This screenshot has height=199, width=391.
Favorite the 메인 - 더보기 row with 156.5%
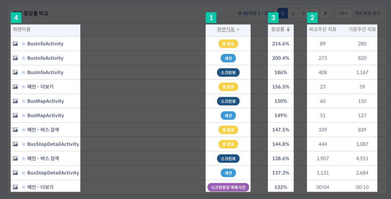(x=24, y=87)
